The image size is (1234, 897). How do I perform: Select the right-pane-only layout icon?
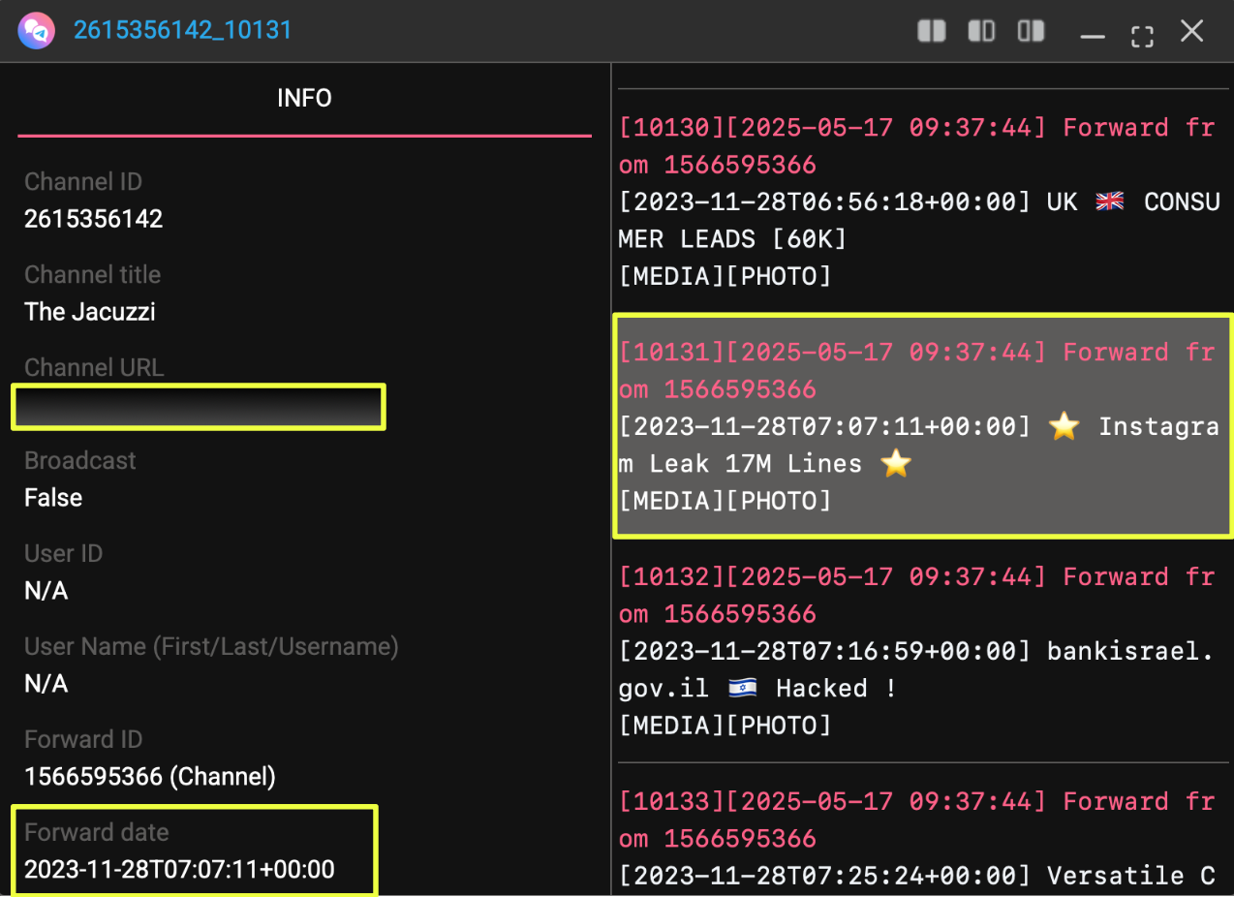tap(1031, 31)
